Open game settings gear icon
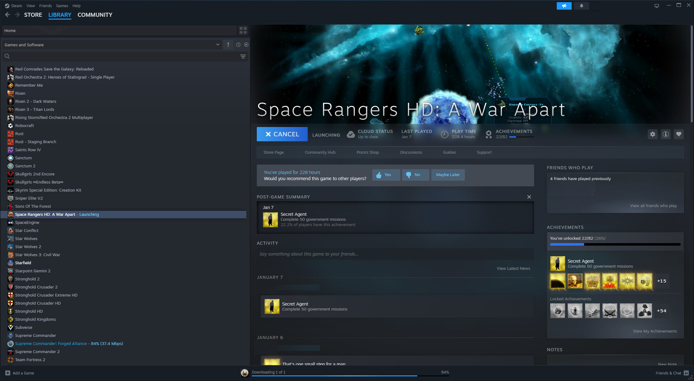The image size is (694, 381). [653, 134]
